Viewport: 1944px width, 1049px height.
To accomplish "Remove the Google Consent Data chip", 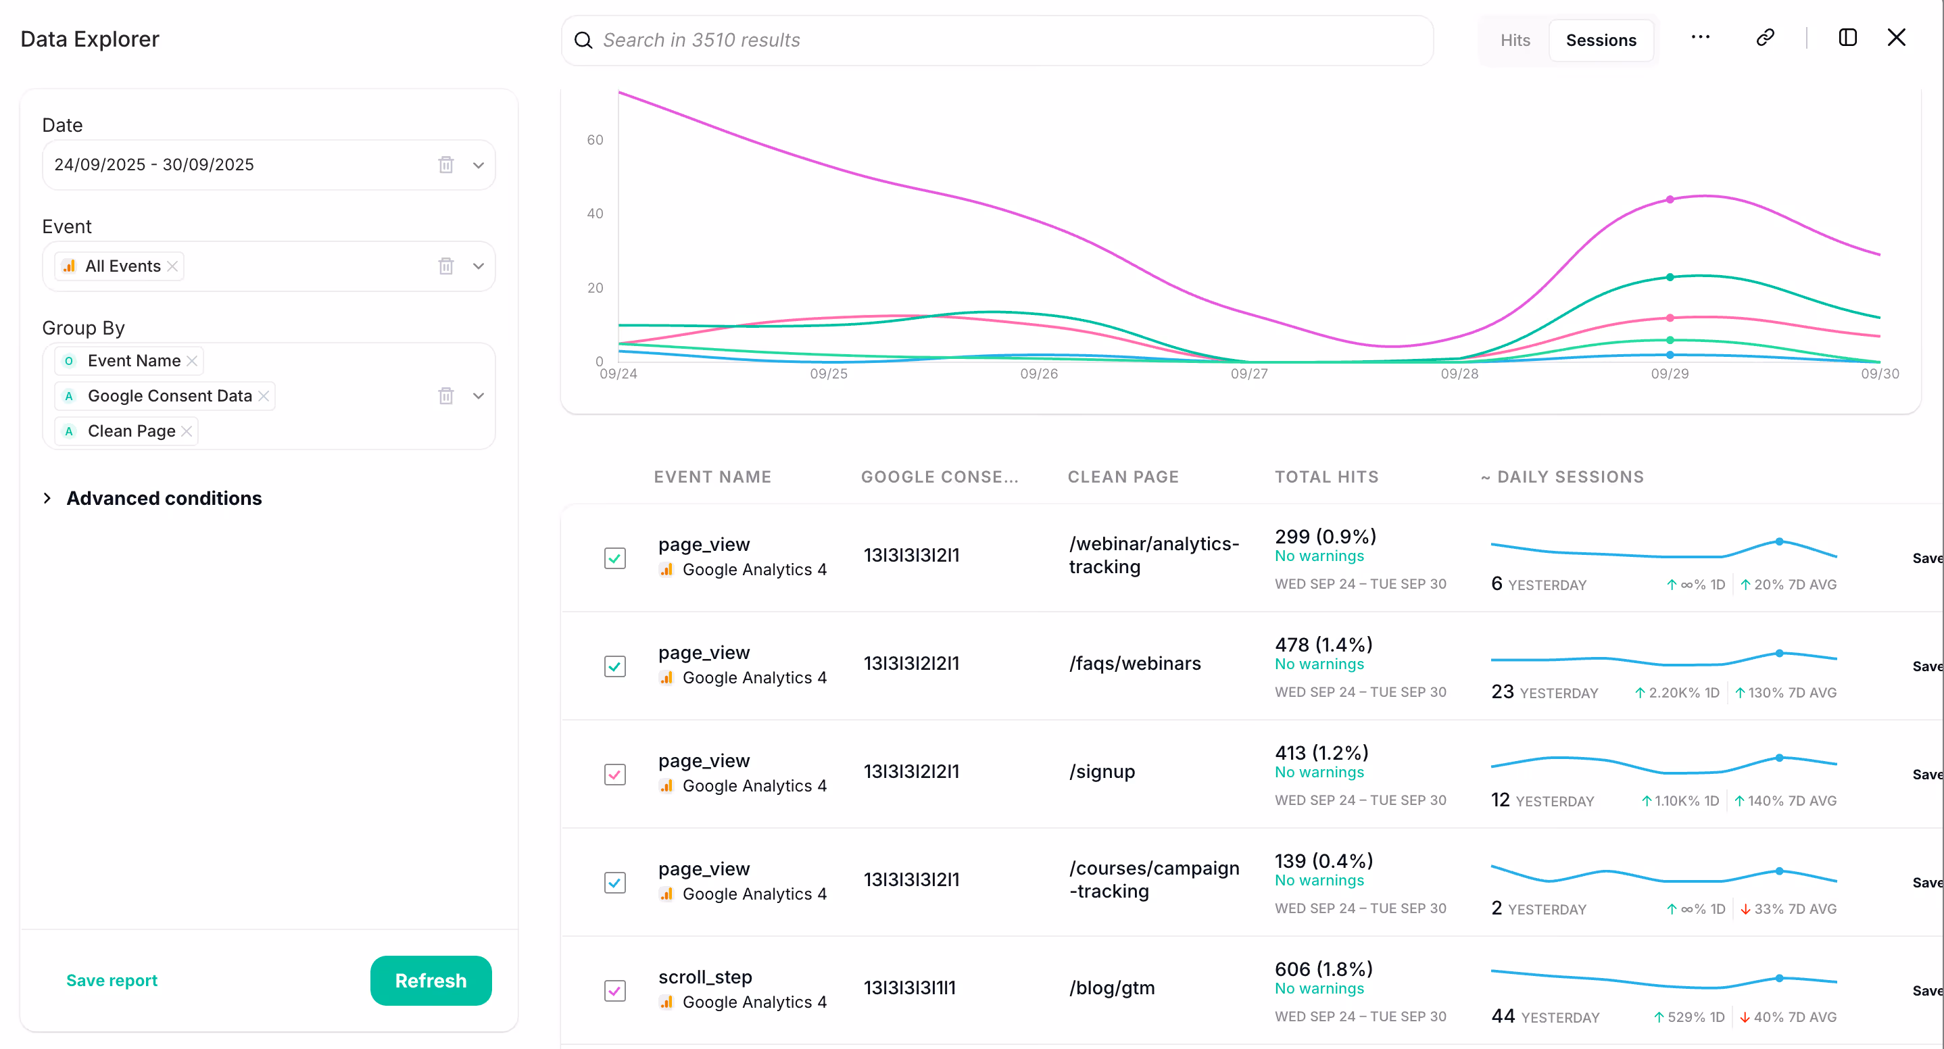I will point(264,395).
